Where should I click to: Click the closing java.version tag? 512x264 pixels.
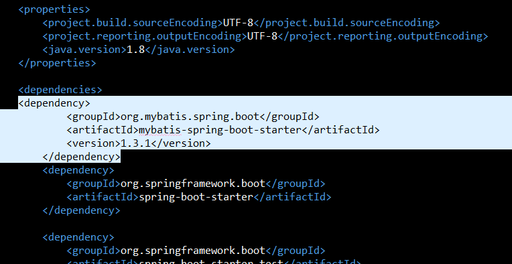pyautogui.click(x=190, y=50)
